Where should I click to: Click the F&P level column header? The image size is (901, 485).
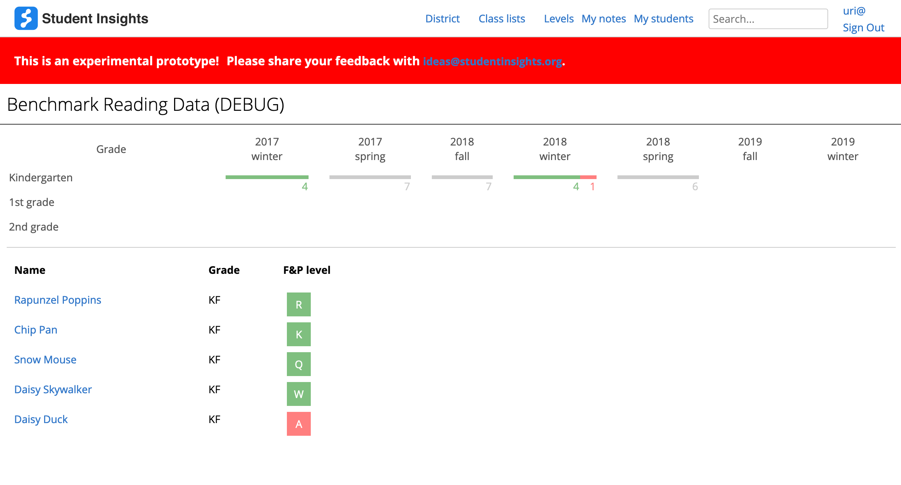(x=307, y=270)
